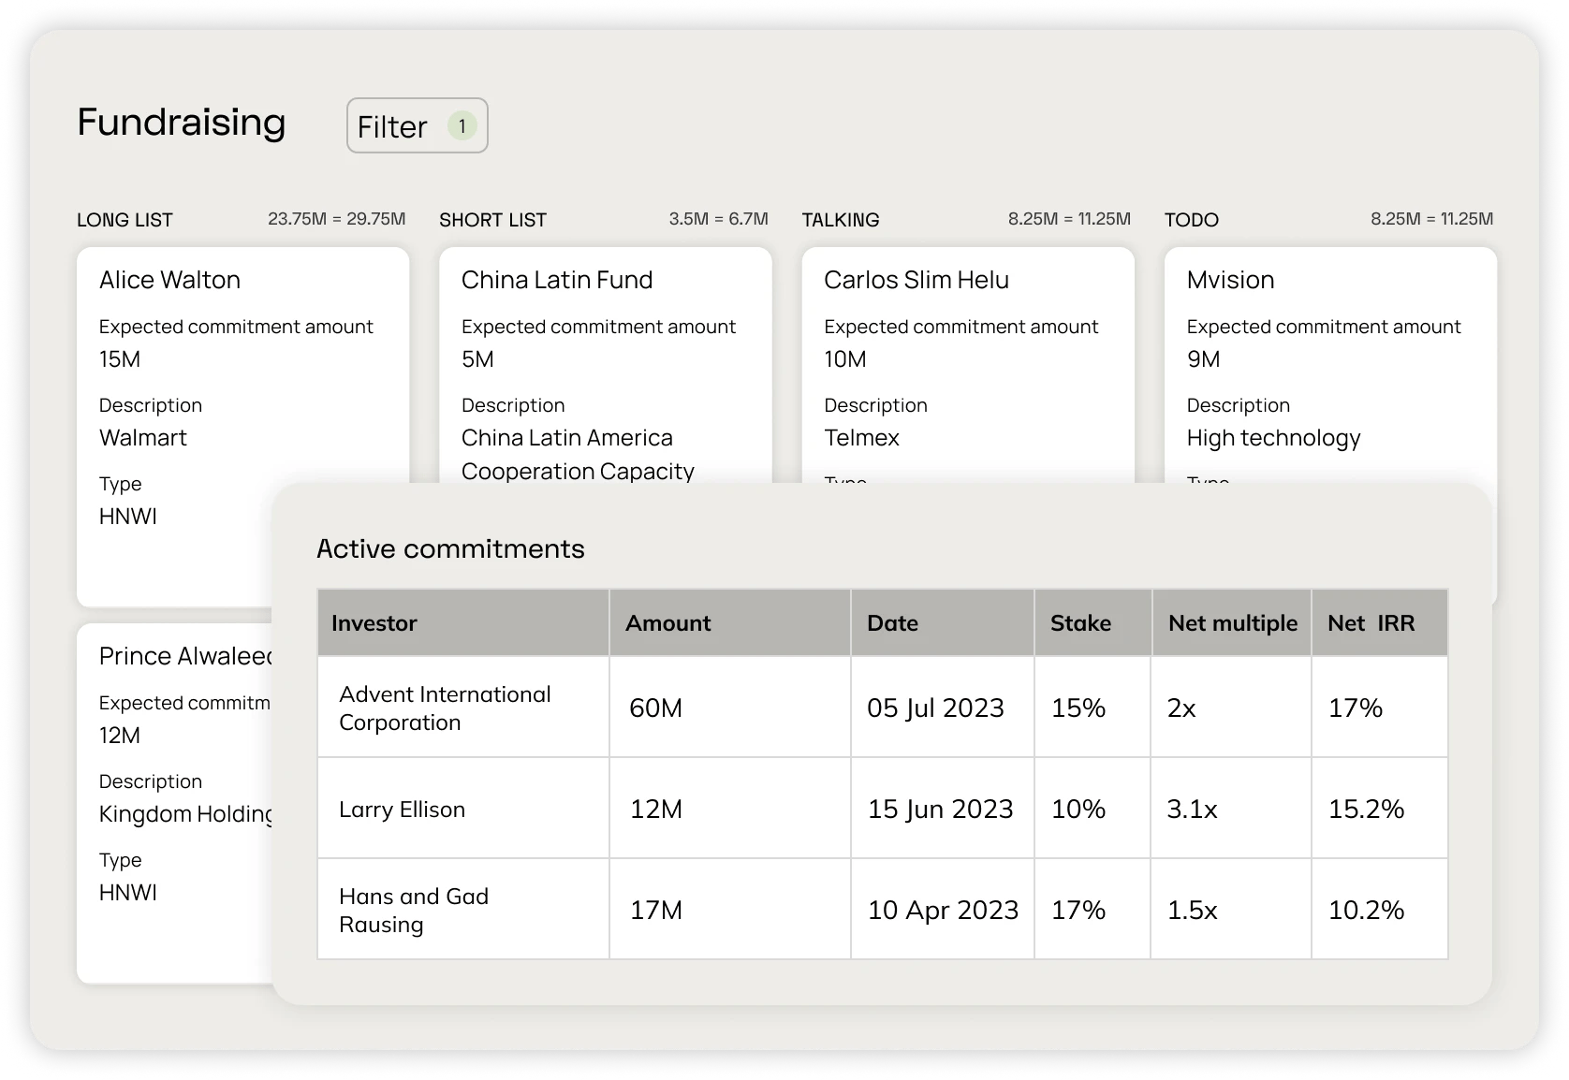Click the TALKING column header
1569x1080 pixels.
click(840, 220)
